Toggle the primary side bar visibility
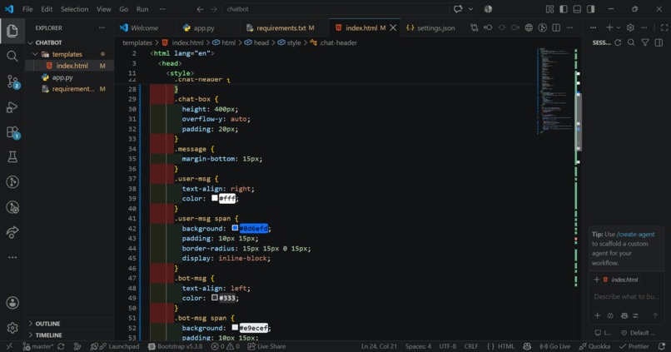671x352 pixels. point(564,9)
